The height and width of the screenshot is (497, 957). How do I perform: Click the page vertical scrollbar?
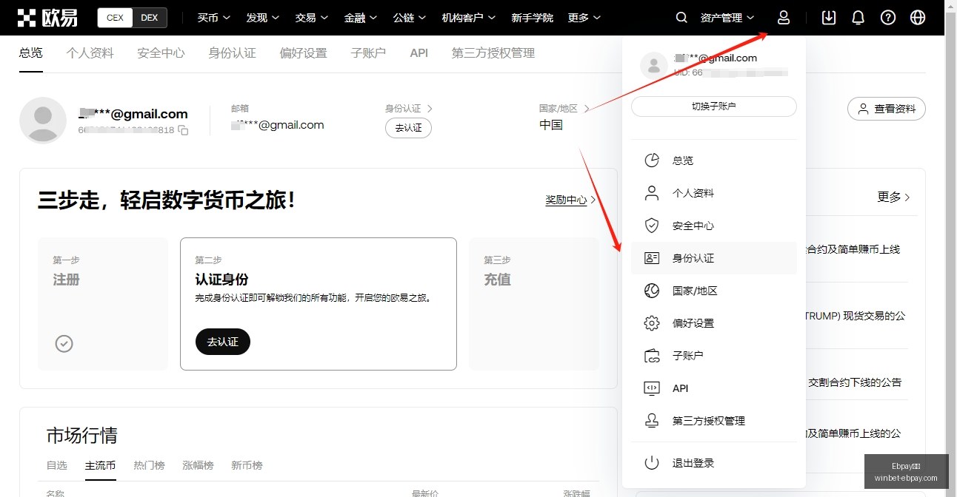pyautogui.click(x=951, y=248)
